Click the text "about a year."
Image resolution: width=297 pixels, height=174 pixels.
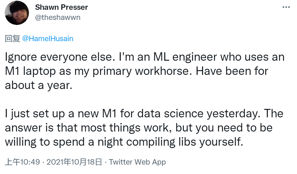point(39,85)
